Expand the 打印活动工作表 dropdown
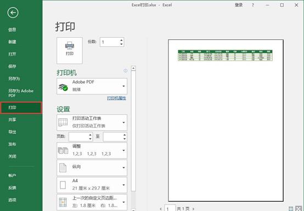 (92, 122)
